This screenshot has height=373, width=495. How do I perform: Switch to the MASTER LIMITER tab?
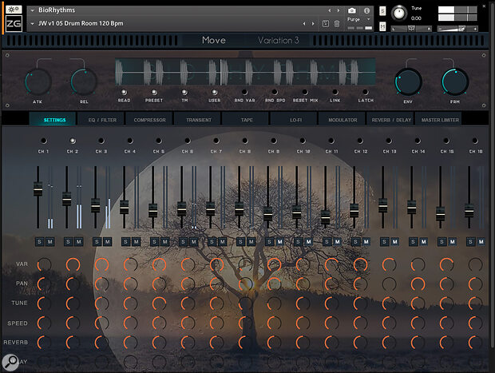[x=439, y=120]
